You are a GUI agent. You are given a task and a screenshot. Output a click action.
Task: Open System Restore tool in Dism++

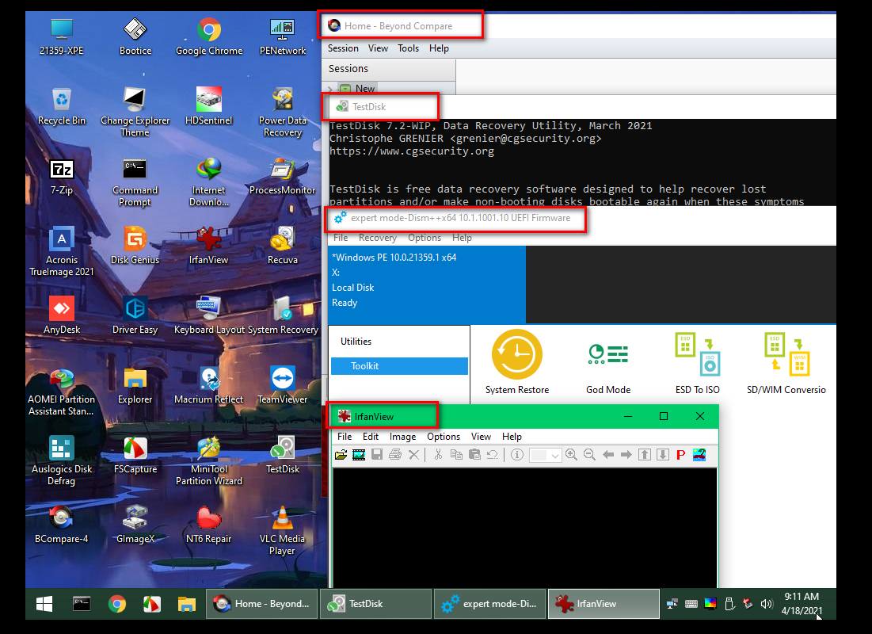click(x=517, y=362)
